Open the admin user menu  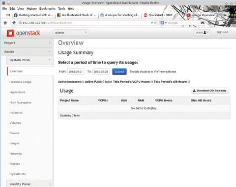202,33
